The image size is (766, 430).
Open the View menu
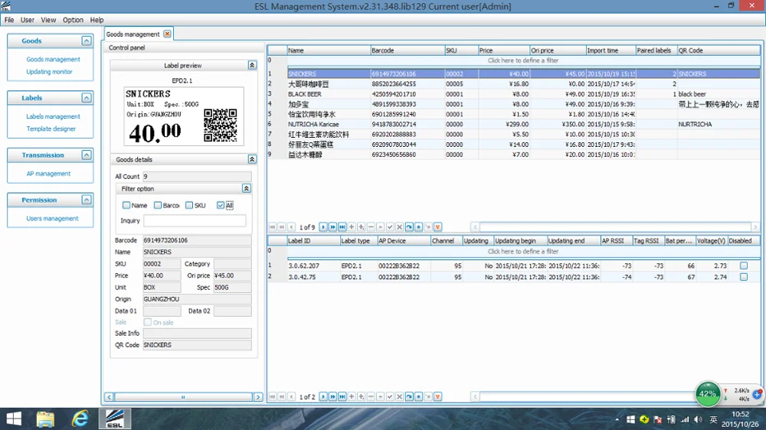point(48,20)
